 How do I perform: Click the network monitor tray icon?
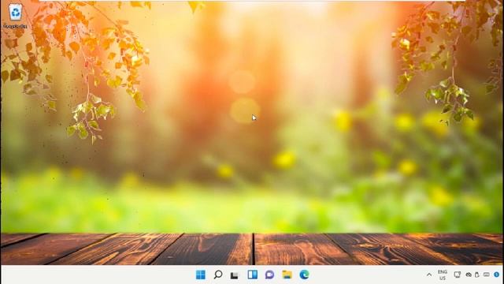pos(457,275)
